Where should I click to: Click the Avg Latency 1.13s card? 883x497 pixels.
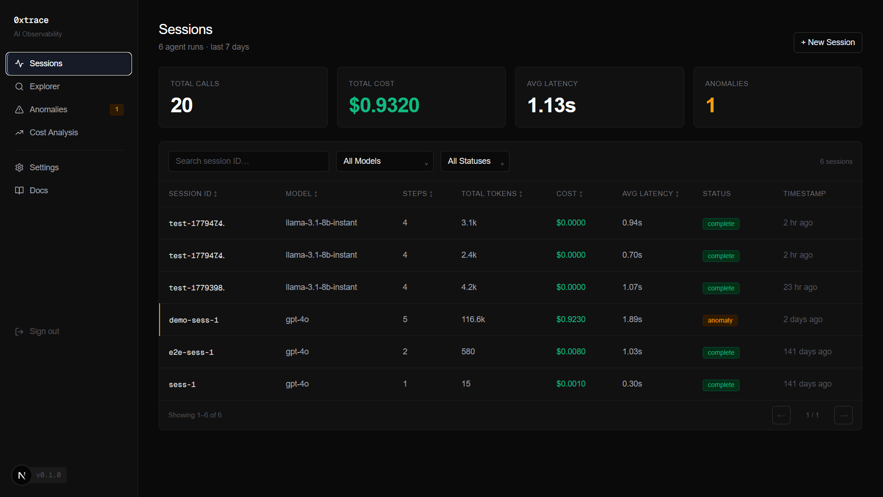[600, 97]
